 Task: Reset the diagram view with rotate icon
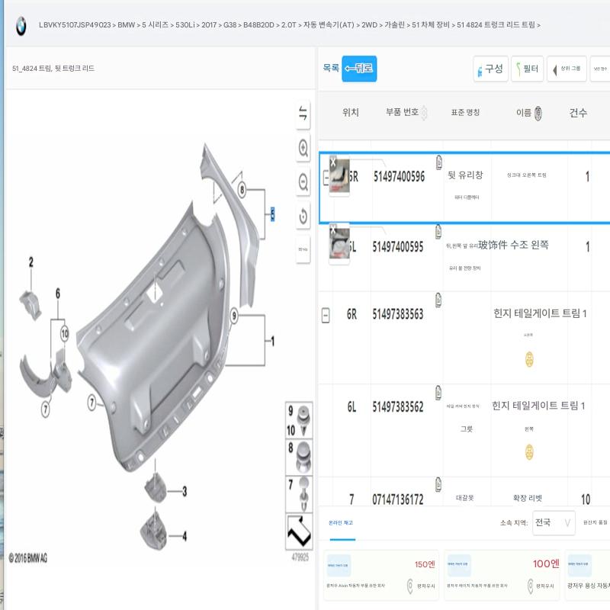(303, 216)
